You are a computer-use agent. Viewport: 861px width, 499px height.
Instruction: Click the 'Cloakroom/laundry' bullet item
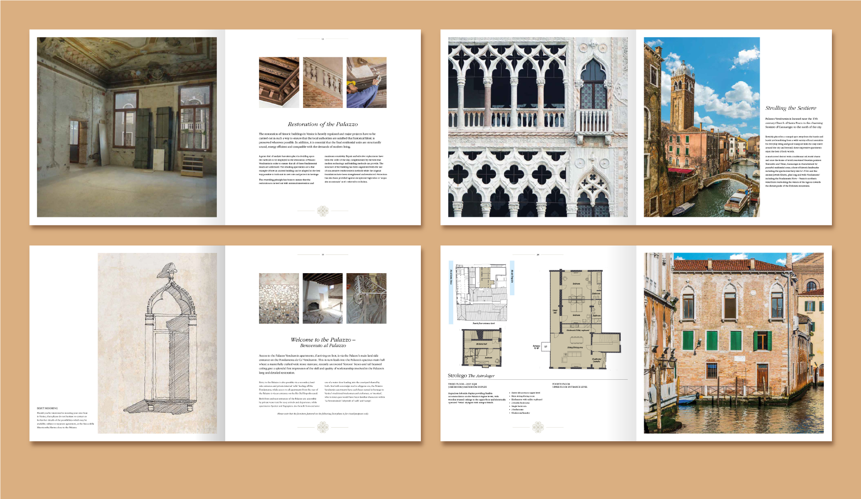[520, 413]
